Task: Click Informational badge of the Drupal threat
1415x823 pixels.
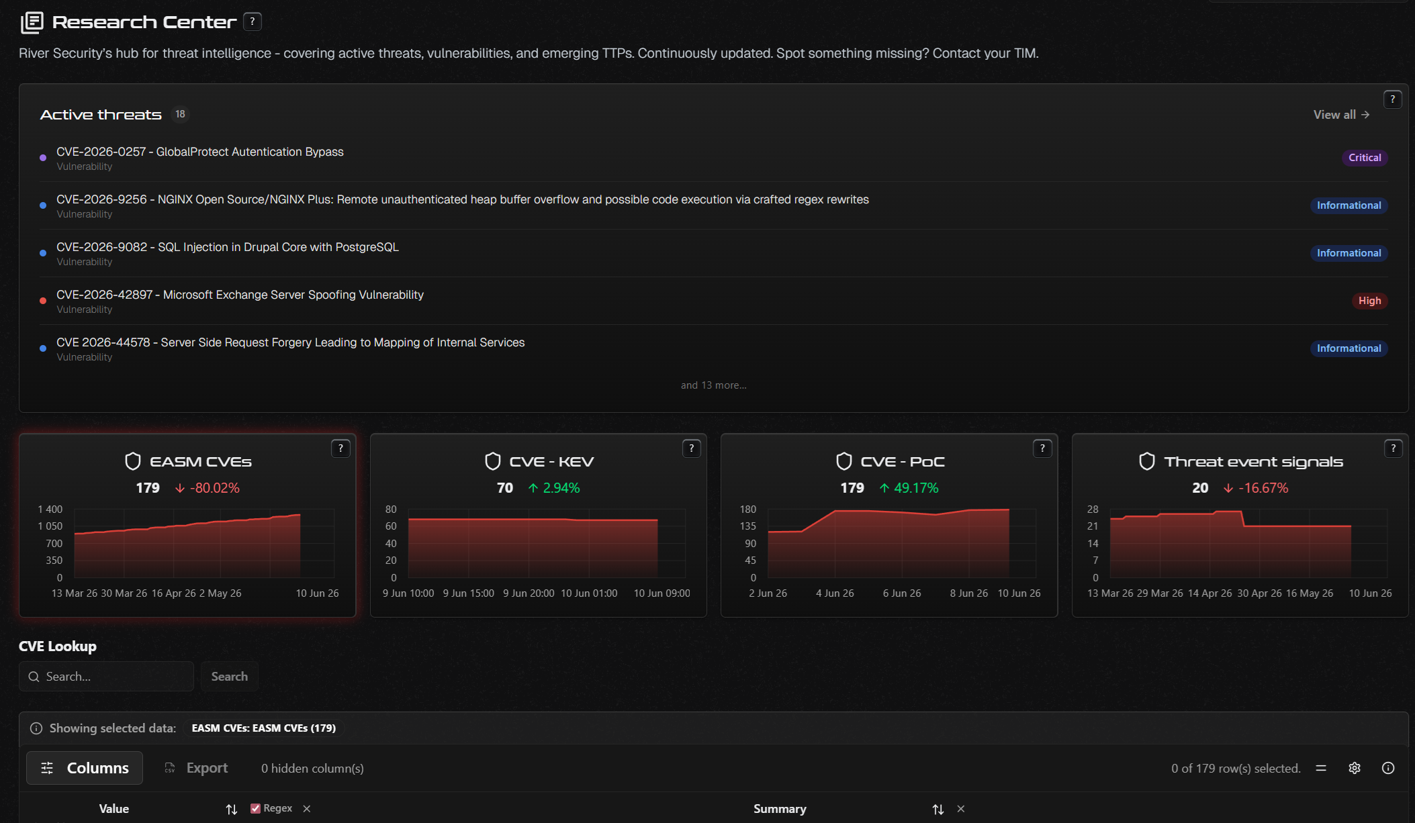Action: (1349, 253)
